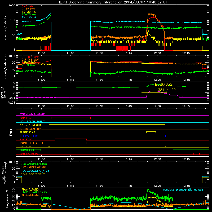Select the BAD_PACKETS flag label

point(29,154)
